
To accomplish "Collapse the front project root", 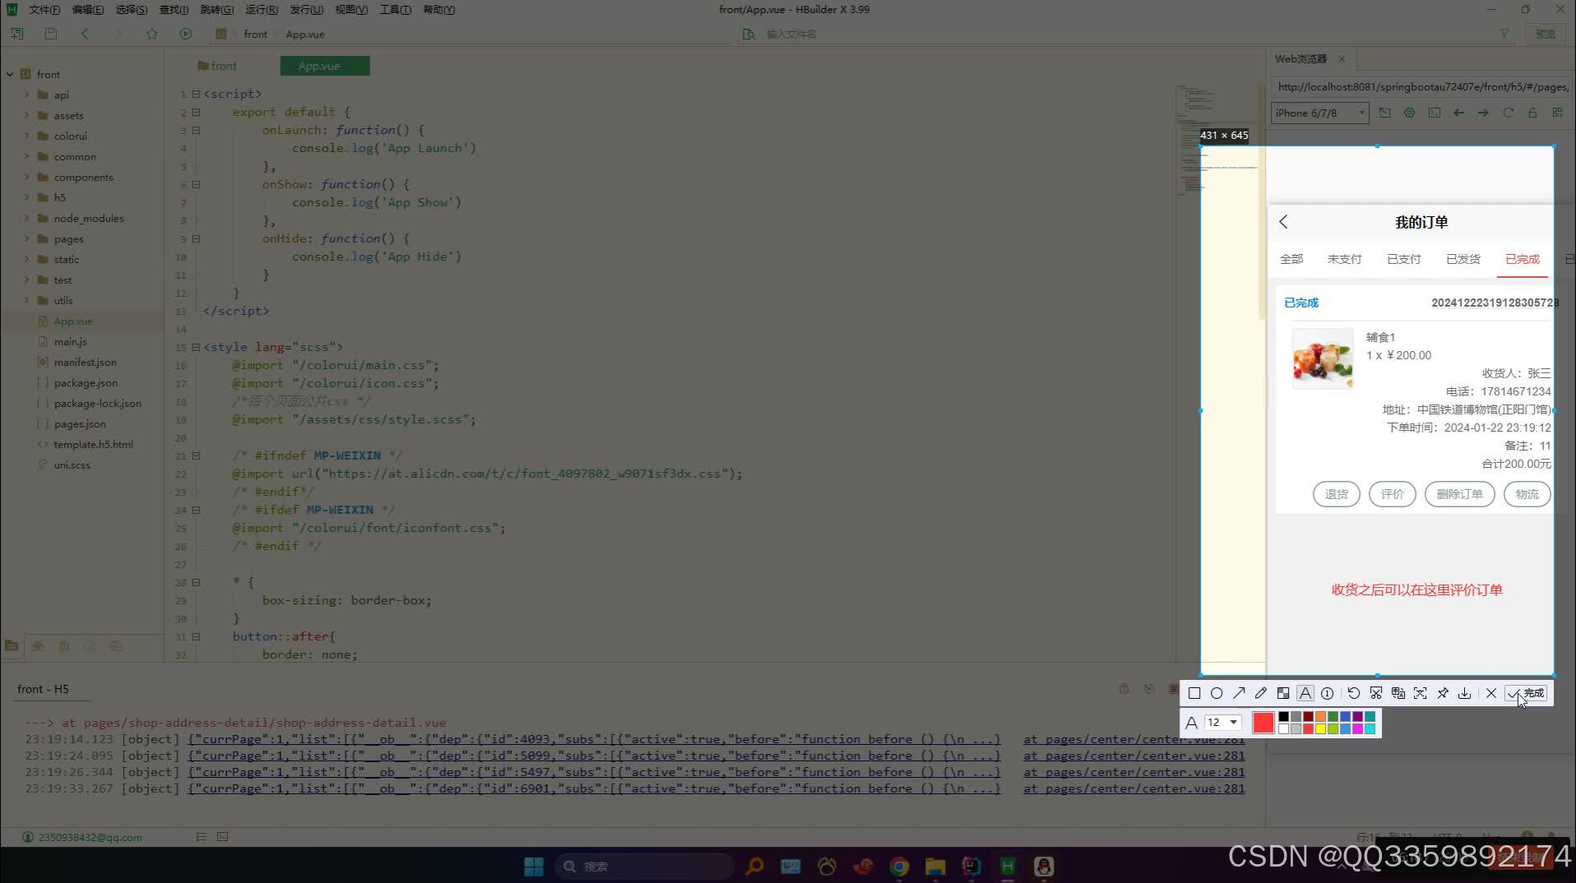I will [x=10, y=74].
